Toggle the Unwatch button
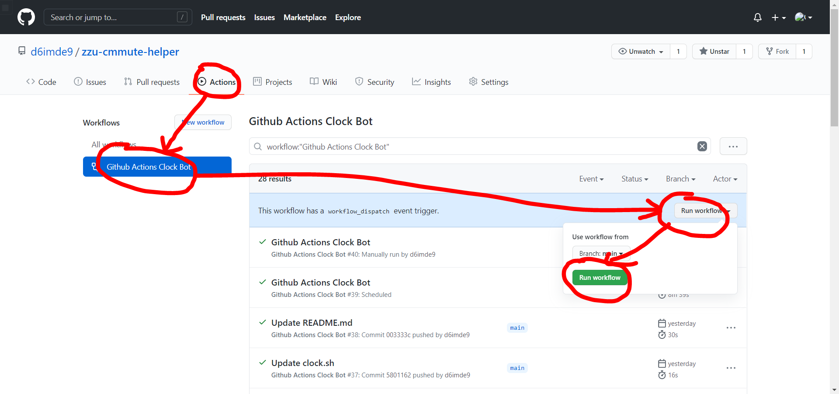839x394 pixels. point(641,52)
